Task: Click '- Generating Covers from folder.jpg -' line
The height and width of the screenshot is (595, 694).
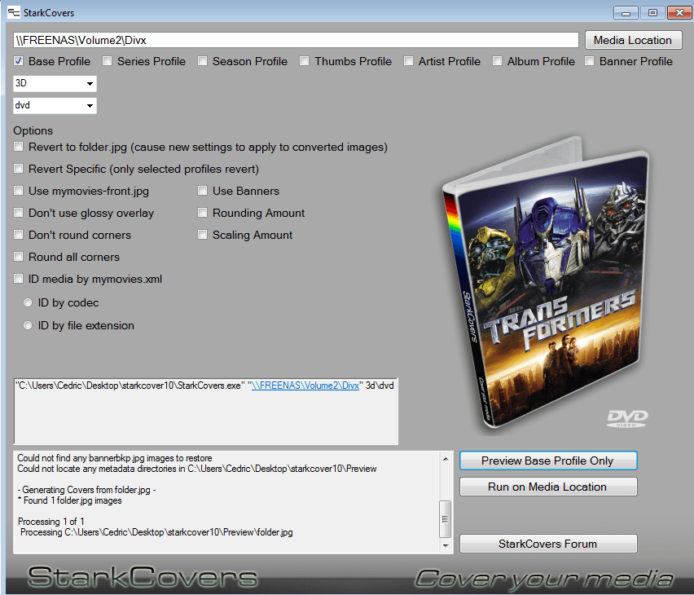Action: click(86, 490)
